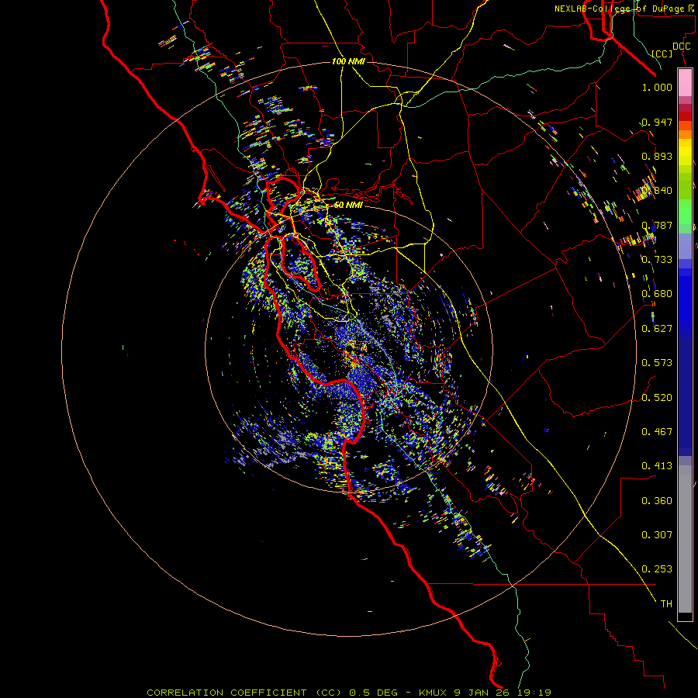Click the 1.000 legend value
Viewport: 698px width, 698px height.
pos(657,87)
